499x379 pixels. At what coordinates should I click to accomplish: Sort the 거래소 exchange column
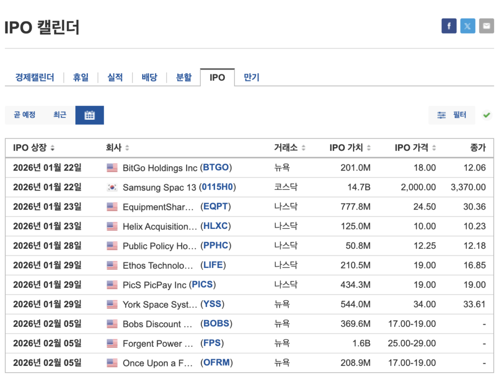coord(289,148)
